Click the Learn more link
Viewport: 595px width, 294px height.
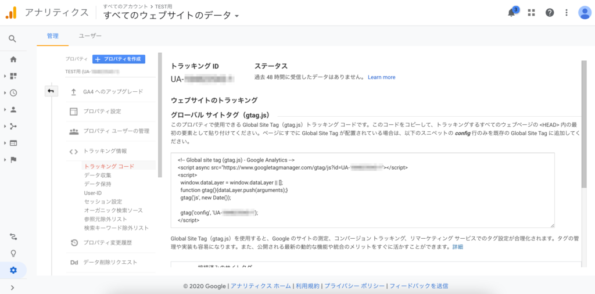click(x=381, y=77)
